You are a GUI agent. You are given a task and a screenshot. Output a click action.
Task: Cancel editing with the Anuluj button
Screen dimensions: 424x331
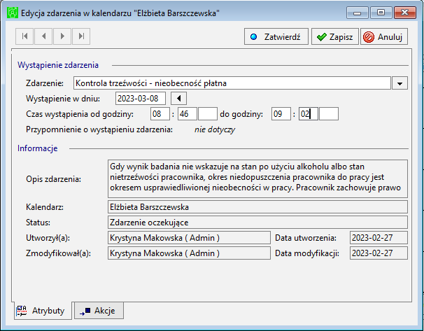pos(384,36)
